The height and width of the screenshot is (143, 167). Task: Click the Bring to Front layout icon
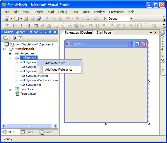tap(154, 26)
